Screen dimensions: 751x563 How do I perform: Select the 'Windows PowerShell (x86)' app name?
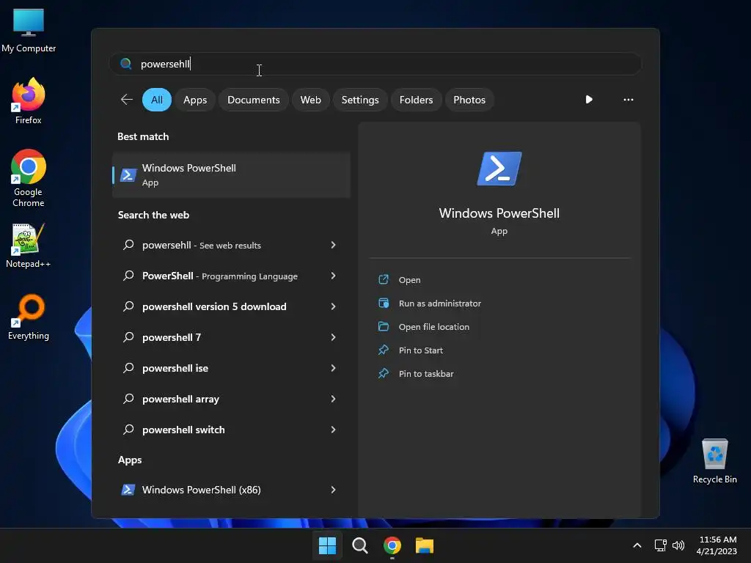(x=201, y=490)
